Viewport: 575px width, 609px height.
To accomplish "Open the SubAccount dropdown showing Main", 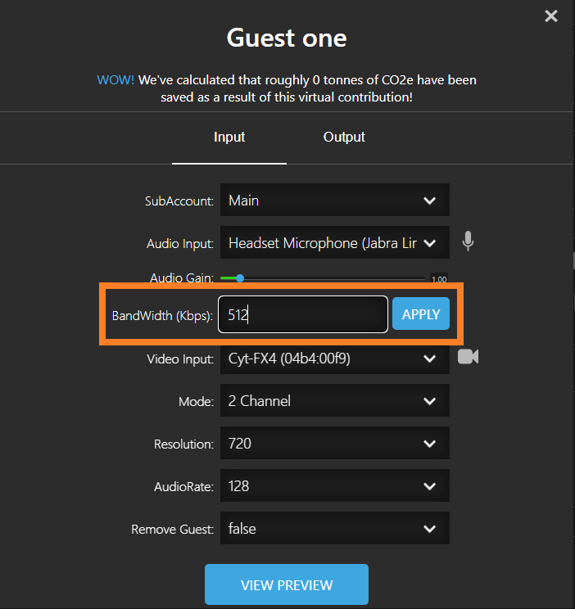I will coord(335,200).
